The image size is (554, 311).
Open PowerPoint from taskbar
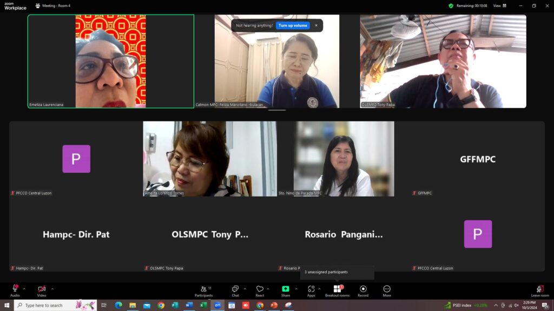(274, 305)
